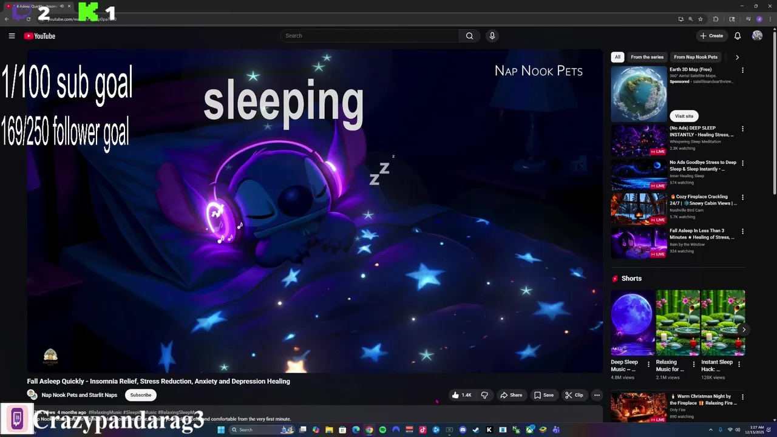Image resolution: width=777 pixels, height=437 pixels.
Task: Open options for No Ads Goodbye Stress video
Action: click(742, 163)
